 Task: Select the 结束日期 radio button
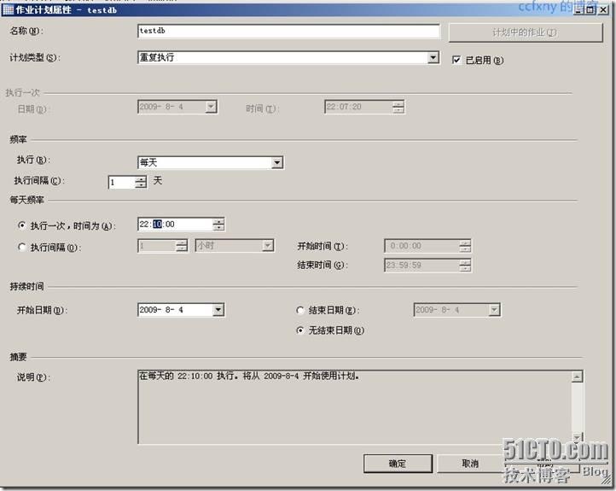coord(300,311)
